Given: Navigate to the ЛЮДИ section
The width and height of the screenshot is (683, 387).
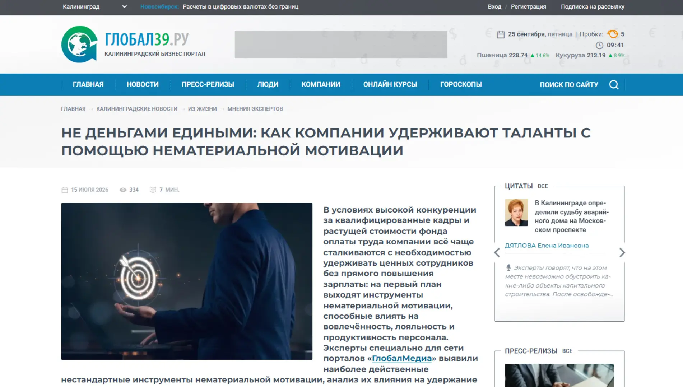Looking at the screenshot, I should (268, 84).
